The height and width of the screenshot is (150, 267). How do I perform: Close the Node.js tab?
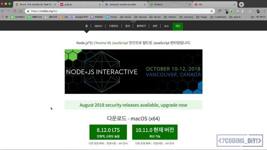(x=189, y=5)
